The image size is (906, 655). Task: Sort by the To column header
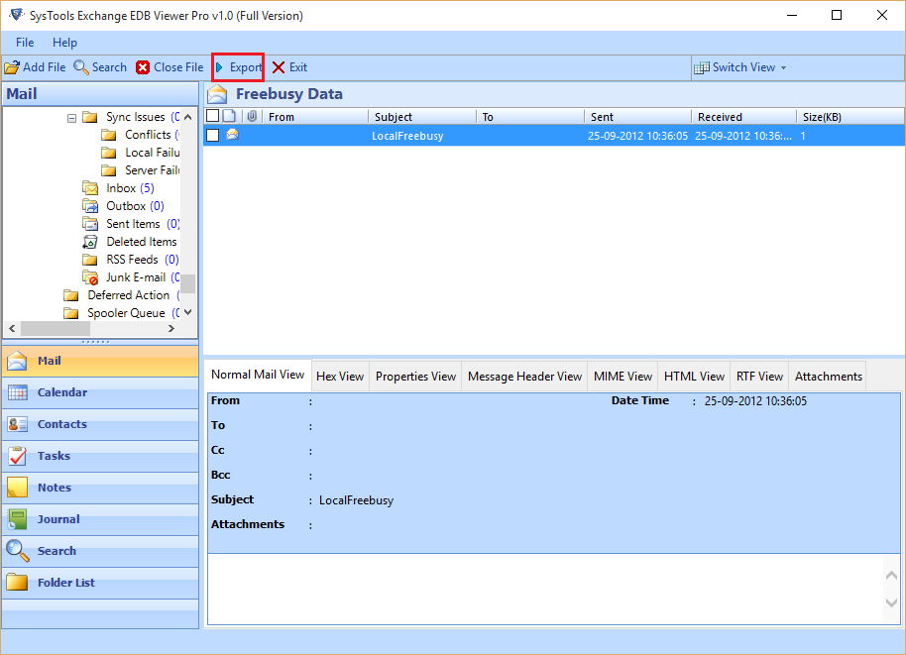(530, 117)
